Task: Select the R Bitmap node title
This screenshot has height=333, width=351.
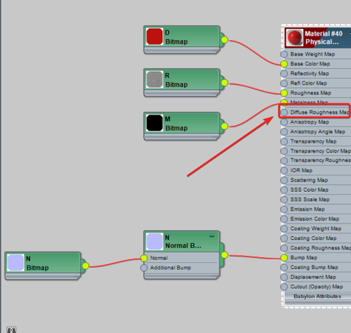Action: point(176,80)
